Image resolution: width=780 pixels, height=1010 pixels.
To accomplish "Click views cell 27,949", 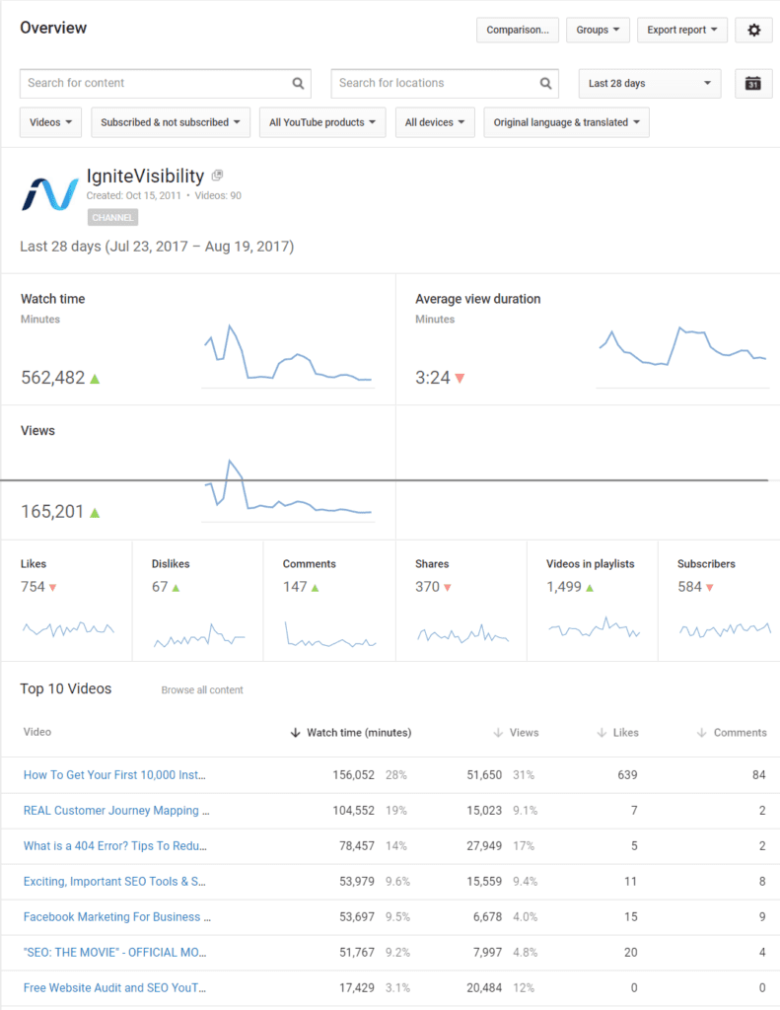I will (484, 845).
